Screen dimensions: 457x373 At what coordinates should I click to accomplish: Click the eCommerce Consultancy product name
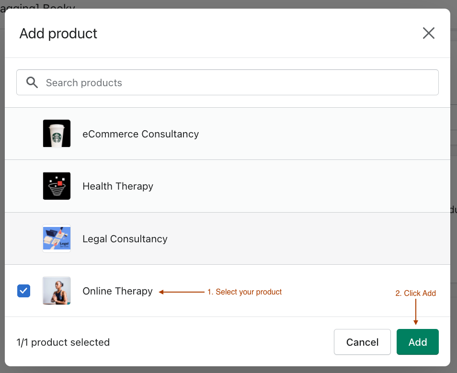coord(140,134)
